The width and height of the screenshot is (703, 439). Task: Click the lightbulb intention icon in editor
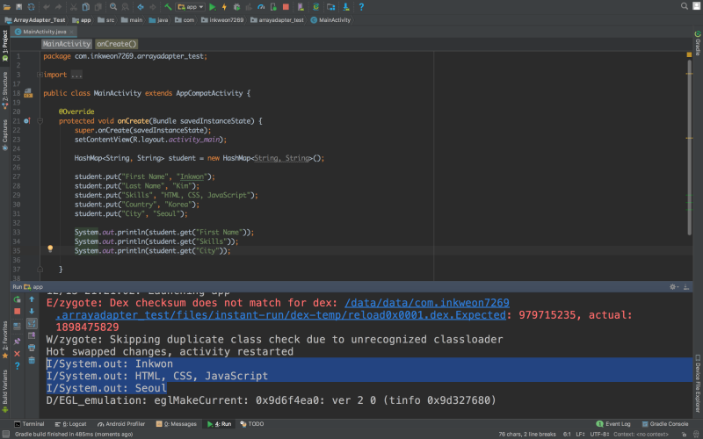(51, 250)
